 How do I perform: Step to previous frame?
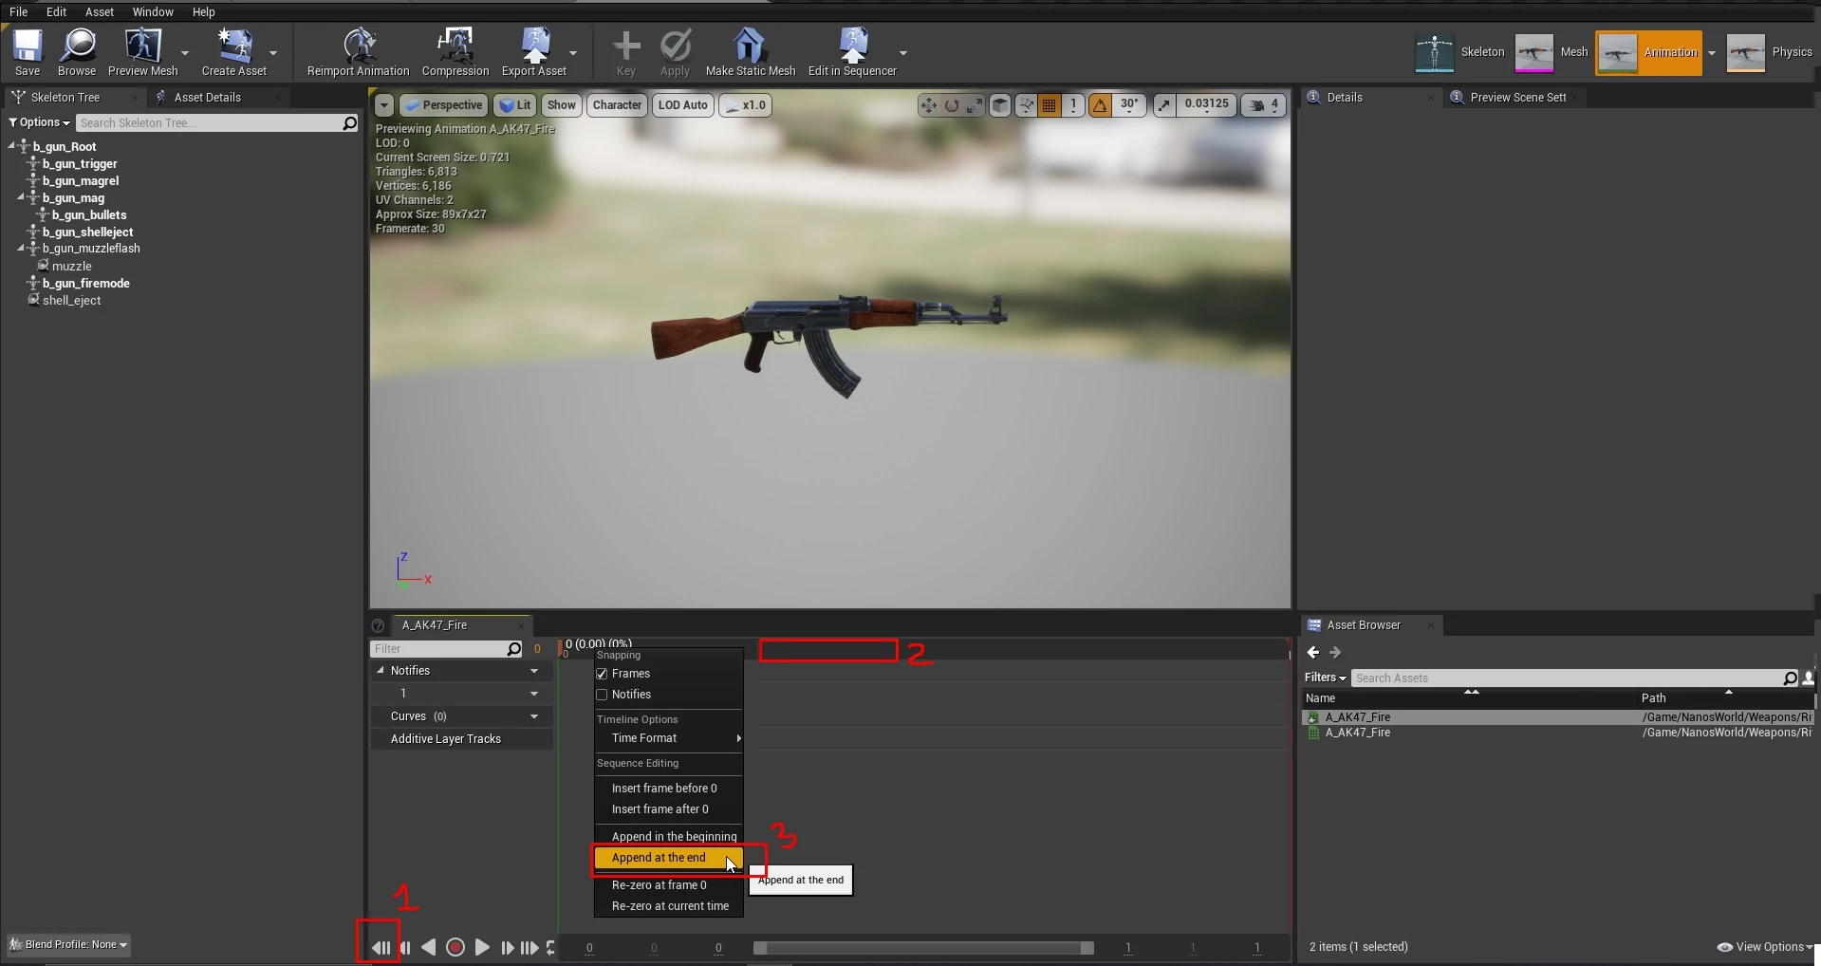point(406,947)
